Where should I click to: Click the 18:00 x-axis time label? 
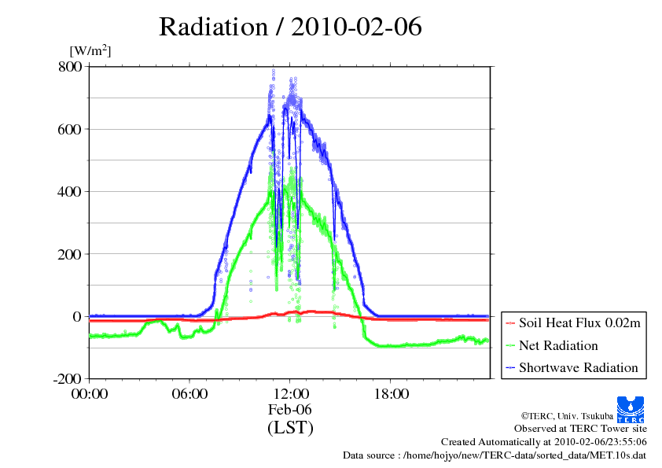click(x=390, y=394)
